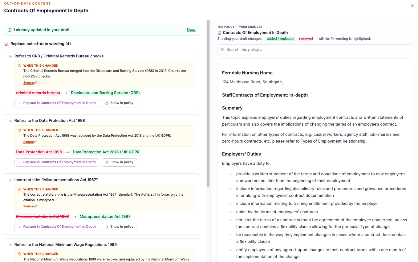Click the 'added / replaced' legend tag

(x=280, y=39)
